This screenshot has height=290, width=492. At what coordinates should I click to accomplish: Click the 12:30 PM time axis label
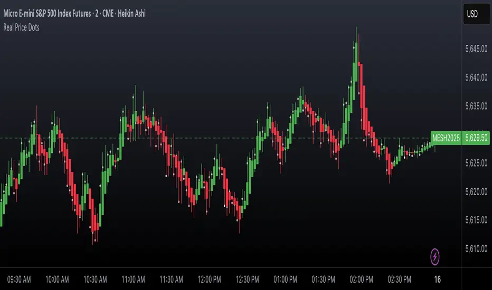(x=247, y=279)
